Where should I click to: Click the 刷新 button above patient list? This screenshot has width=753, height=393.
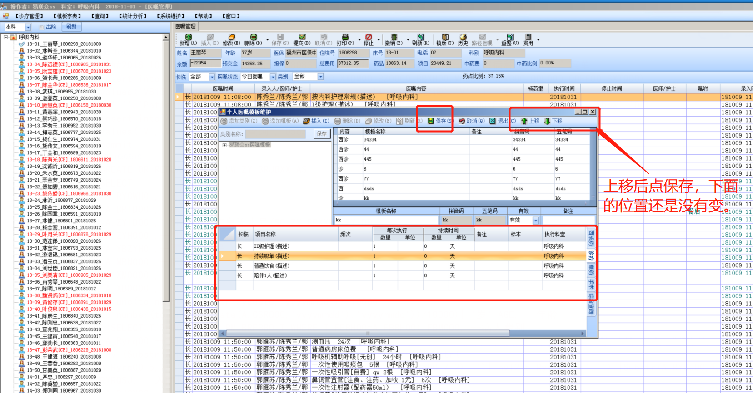tap(71, 27)
